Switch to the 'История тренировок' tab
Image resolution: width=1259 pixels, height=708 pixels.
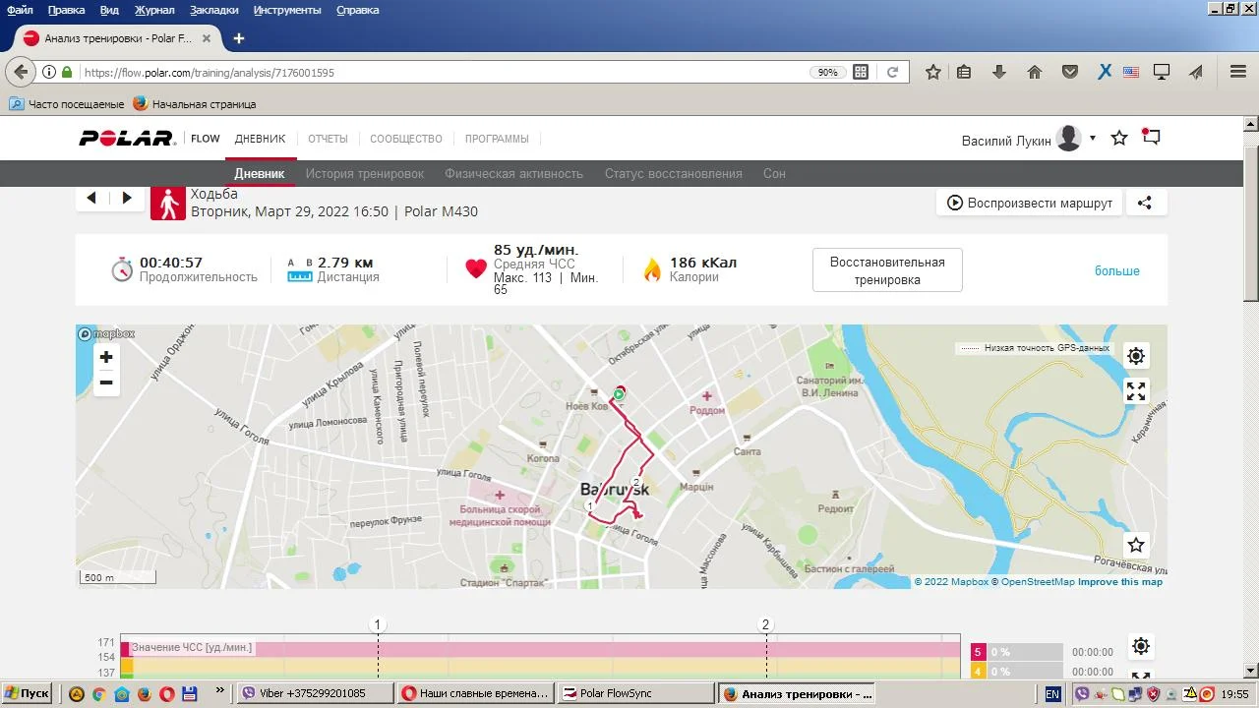tap(364, 173)
